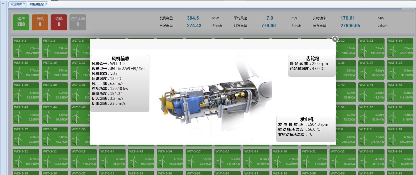The width and height of the screenshot is (416, 175).
Task: Select the WLT-2-13 card title
Action: tap(79, 151)
